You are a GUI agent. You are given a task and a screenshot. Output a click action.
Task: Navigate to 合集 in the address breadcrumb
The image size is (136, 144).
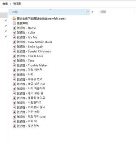[x=5, y=4]
